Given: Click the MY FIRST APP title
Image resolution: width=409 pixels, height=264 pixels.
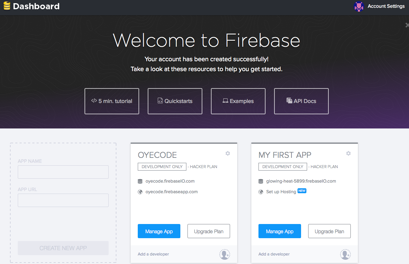Looking at the screenshot, I should [x=285, y=155].
